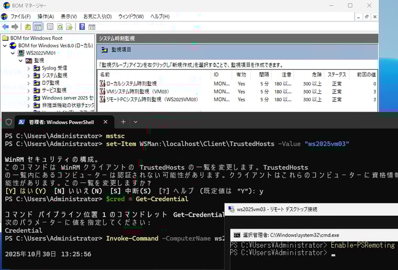Image resolution: width=398 pixels, height=270 pixels.
Task: Click the Yes cell in VMシステム時刻監視 row
Action: tap(241, 92)
